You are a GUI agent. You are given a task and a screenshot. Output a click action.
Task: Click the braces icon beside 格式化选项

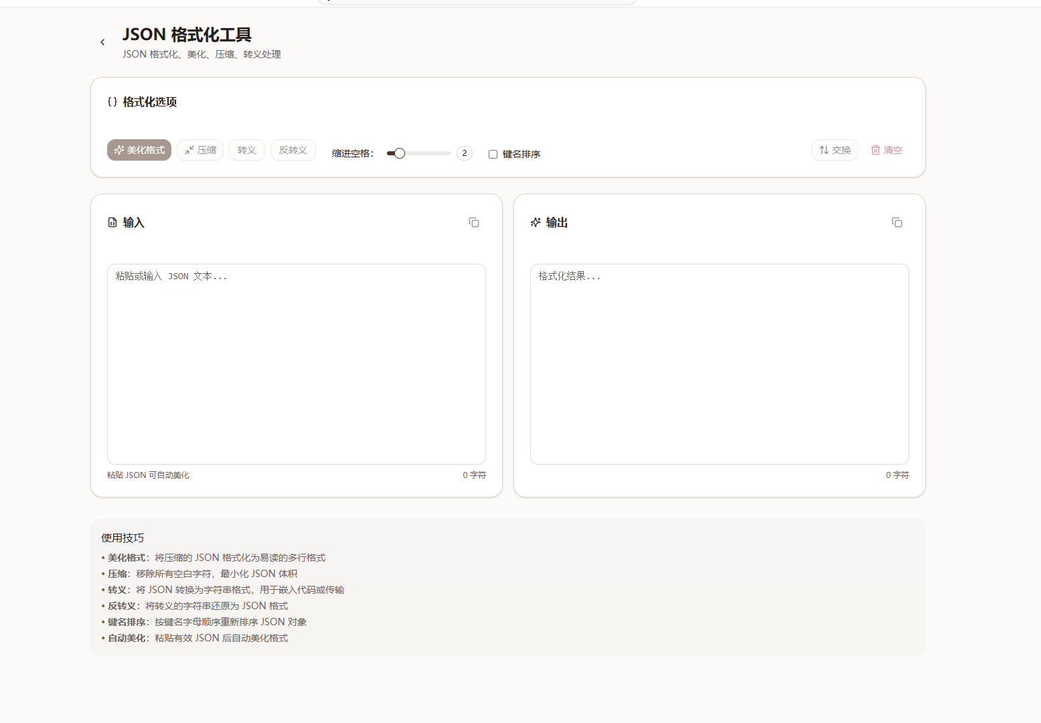coord(112,102)
